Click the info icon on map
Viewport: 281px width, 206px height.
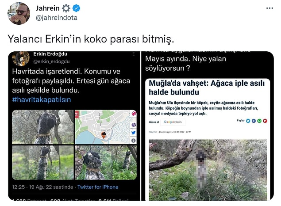tap(133, 141)
